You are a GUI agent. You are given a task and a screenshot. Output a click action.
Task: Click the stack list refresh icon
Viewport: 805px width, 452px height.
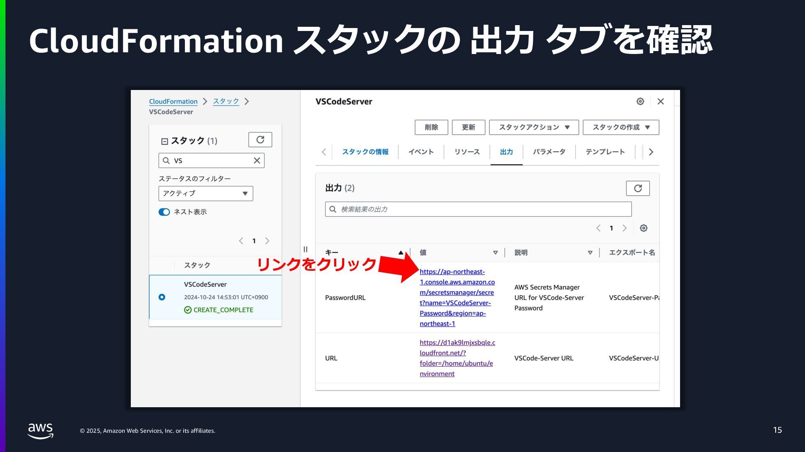[260, 140]
